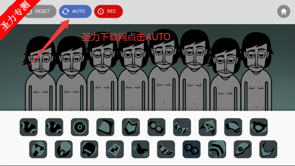Pick the hexagon-hole mask icon ending top row

tap(259, 127)
